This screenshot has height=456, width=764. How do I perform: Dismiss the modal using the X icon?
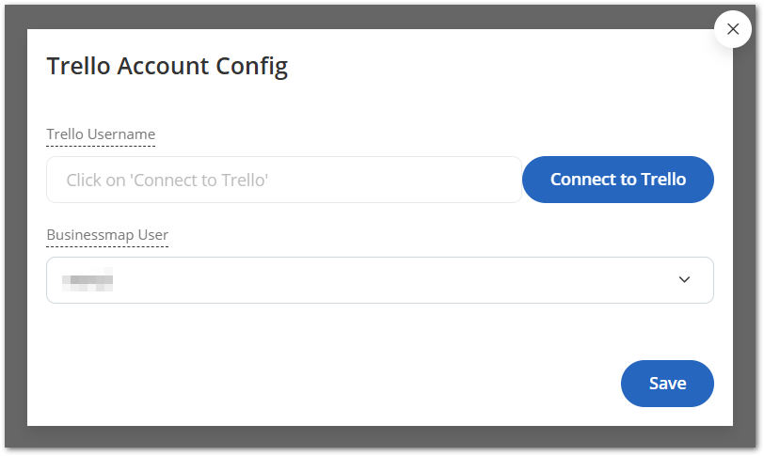coord(733,29)
